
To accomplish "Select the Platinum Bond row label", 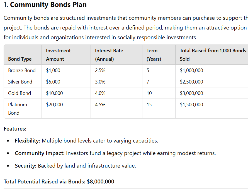I will (x=18, y=109).
